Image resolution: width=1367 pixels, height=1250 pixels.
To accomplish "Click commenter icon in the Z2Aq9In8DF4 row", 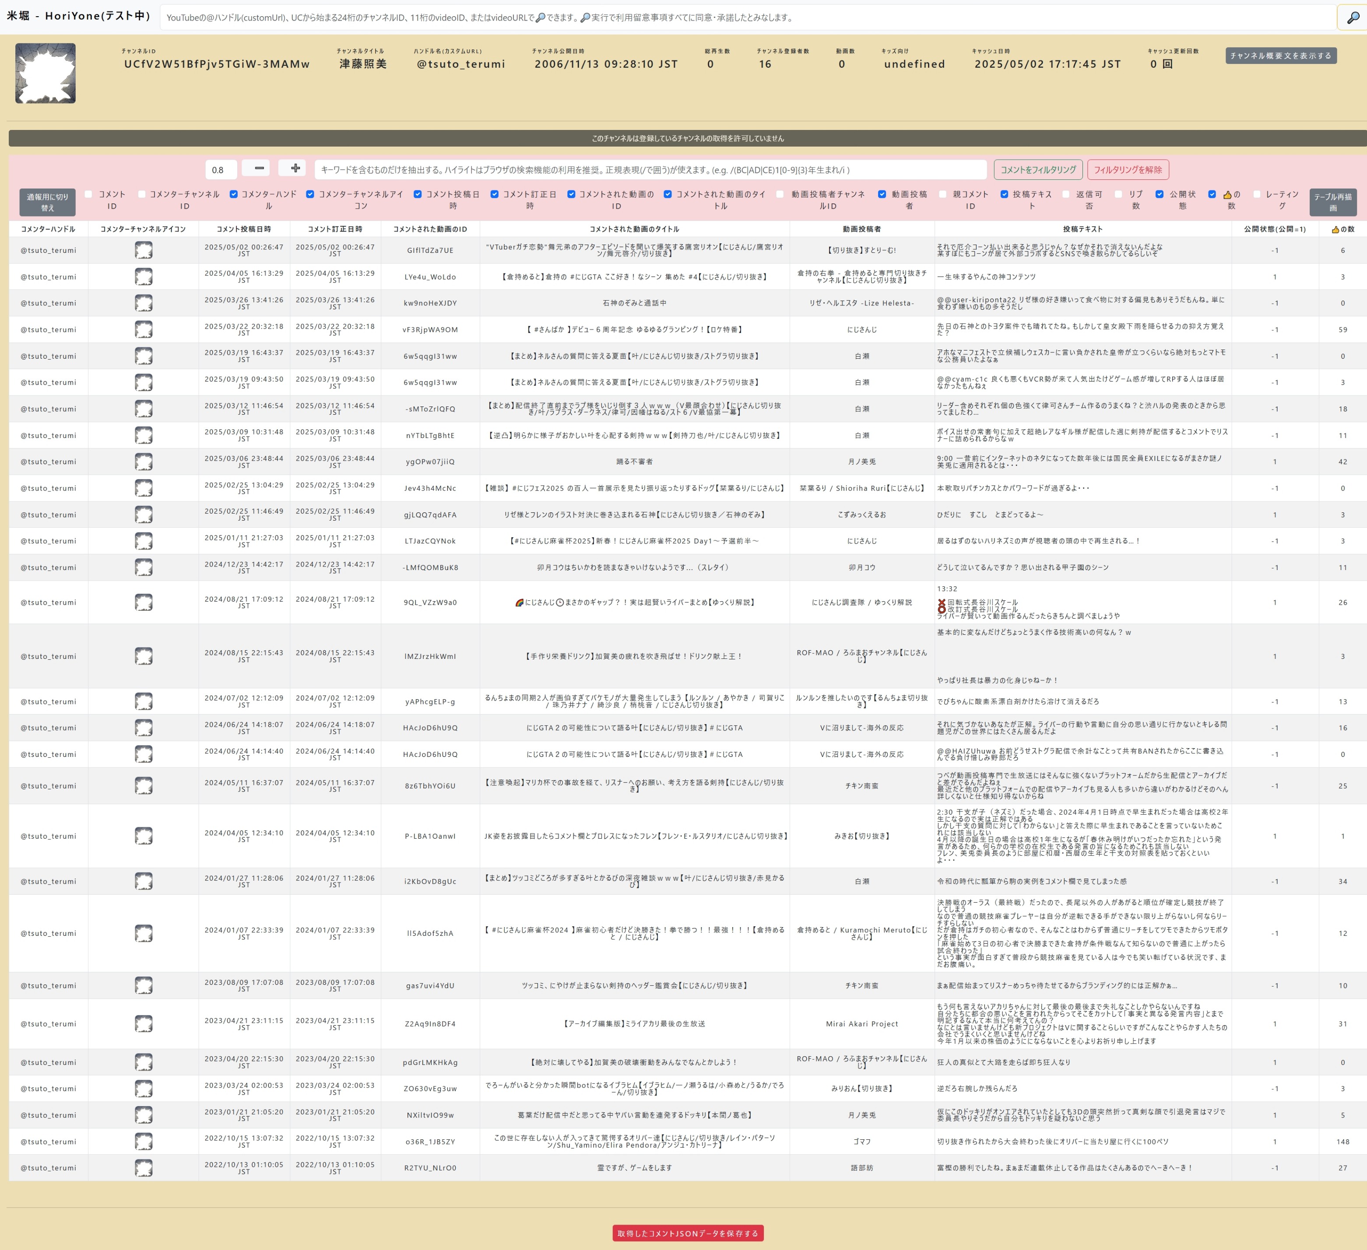I will tap(143, 1024).
